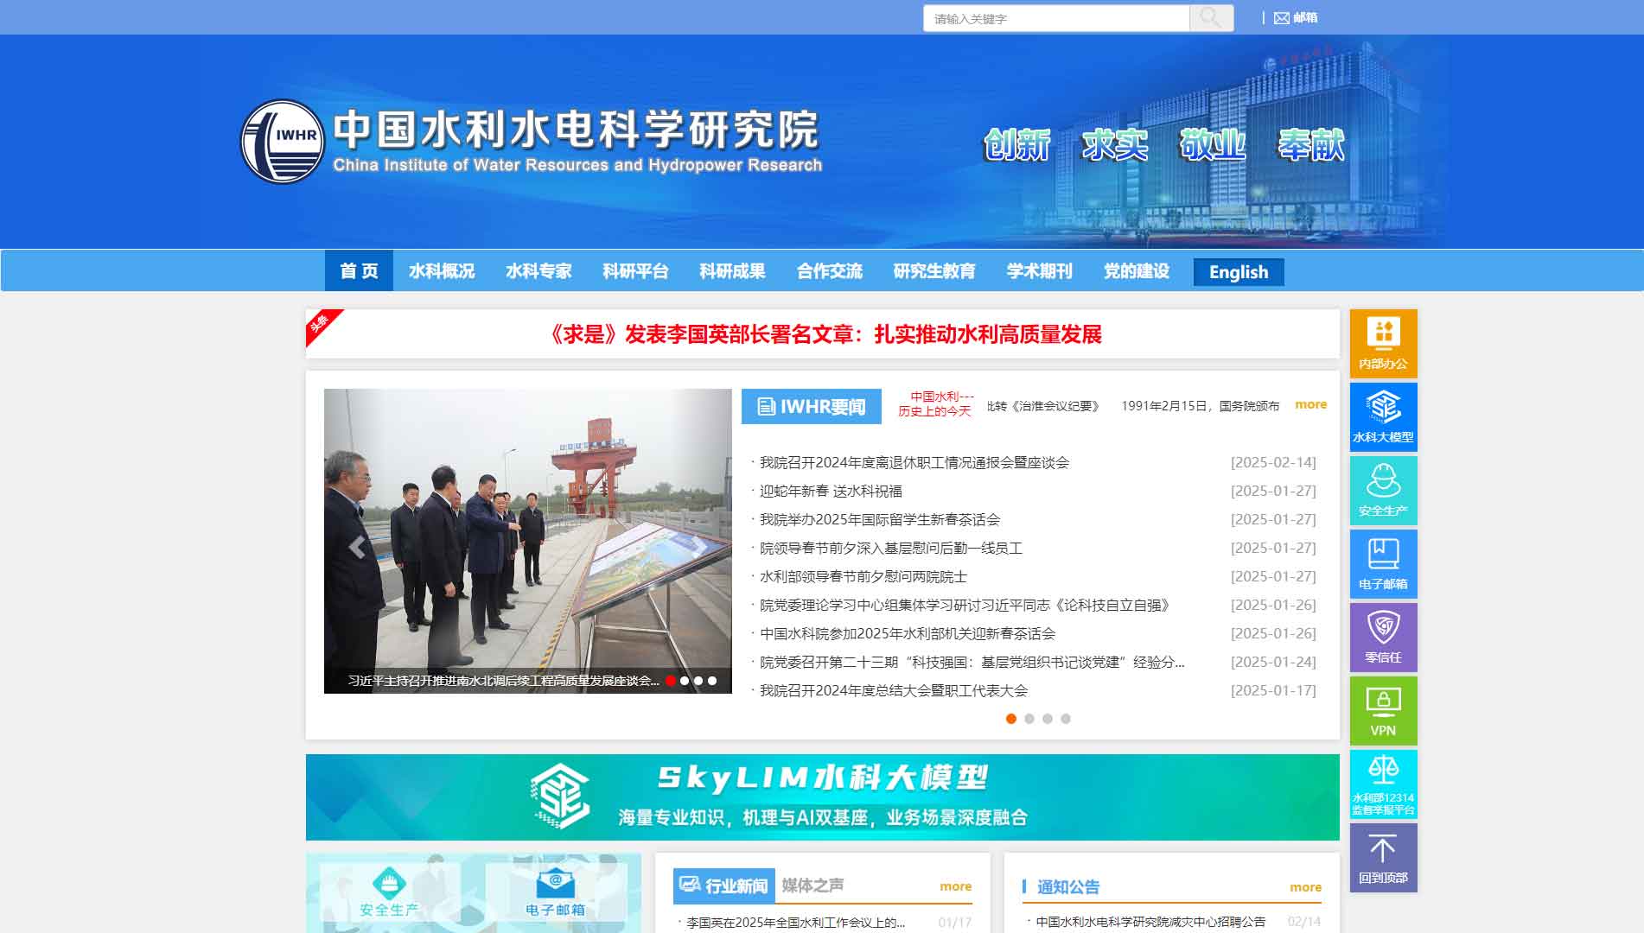Open news 我院举办2025年国际留学生新春茶话会
Viewport: 1644px width, 933px height.
coord(880,519)
